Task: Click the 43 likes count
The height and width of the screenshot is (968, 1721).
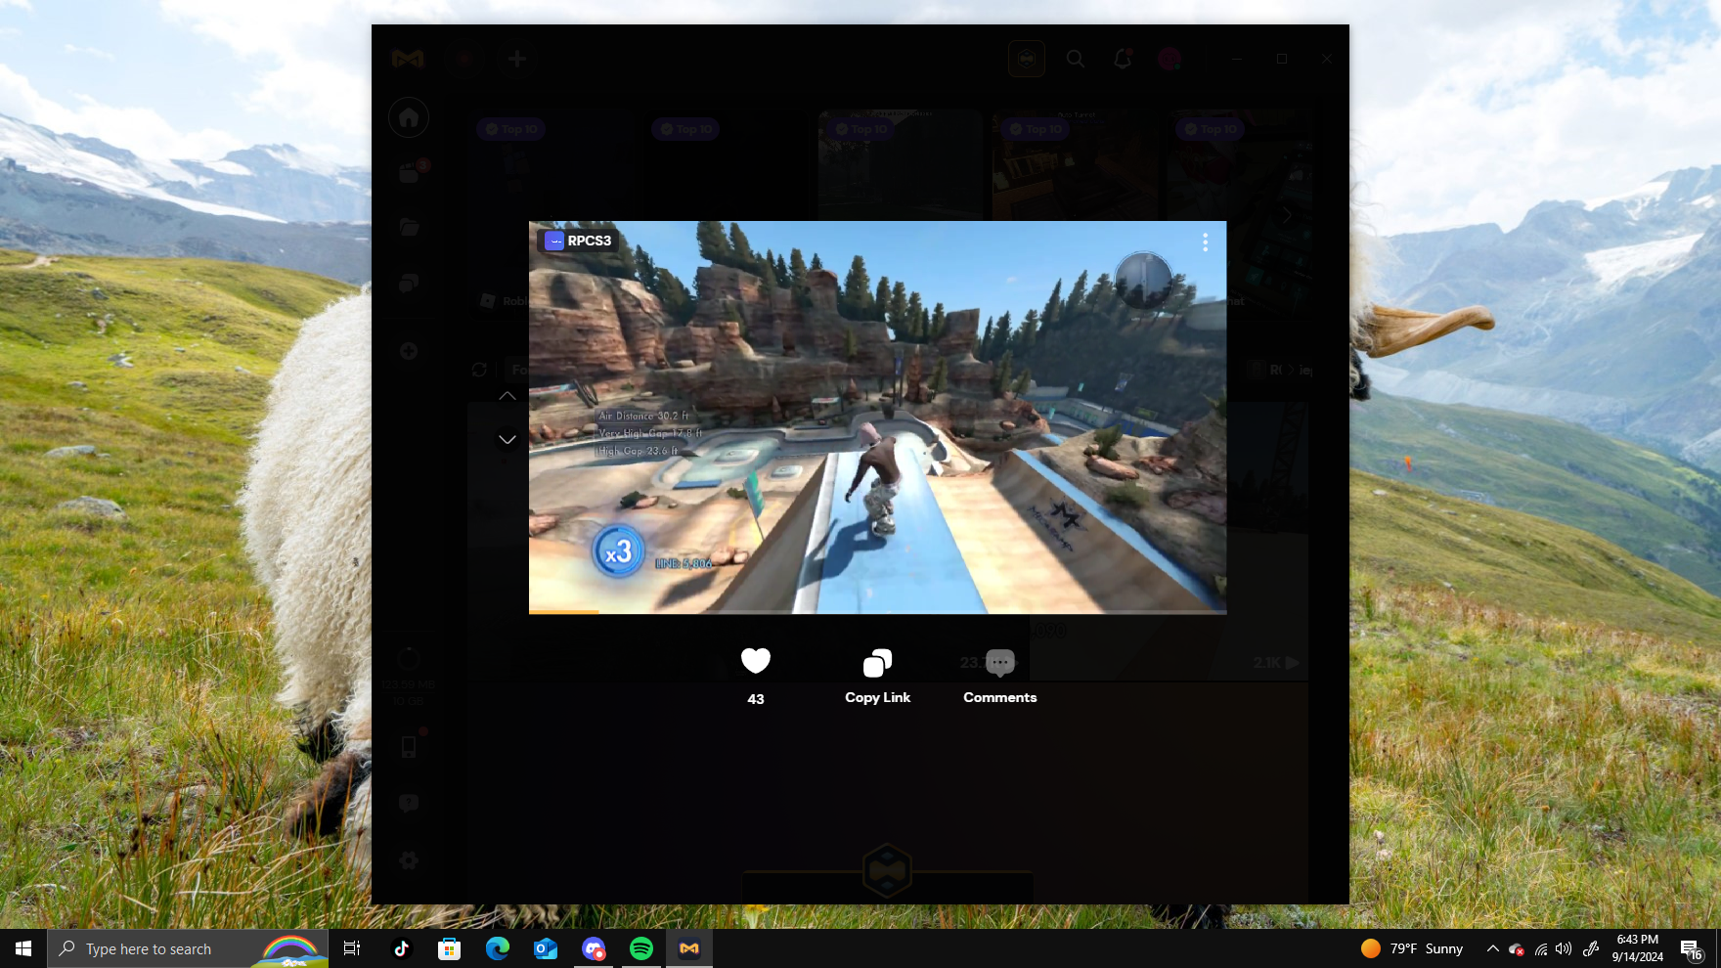Action: (x=755, y=699)
